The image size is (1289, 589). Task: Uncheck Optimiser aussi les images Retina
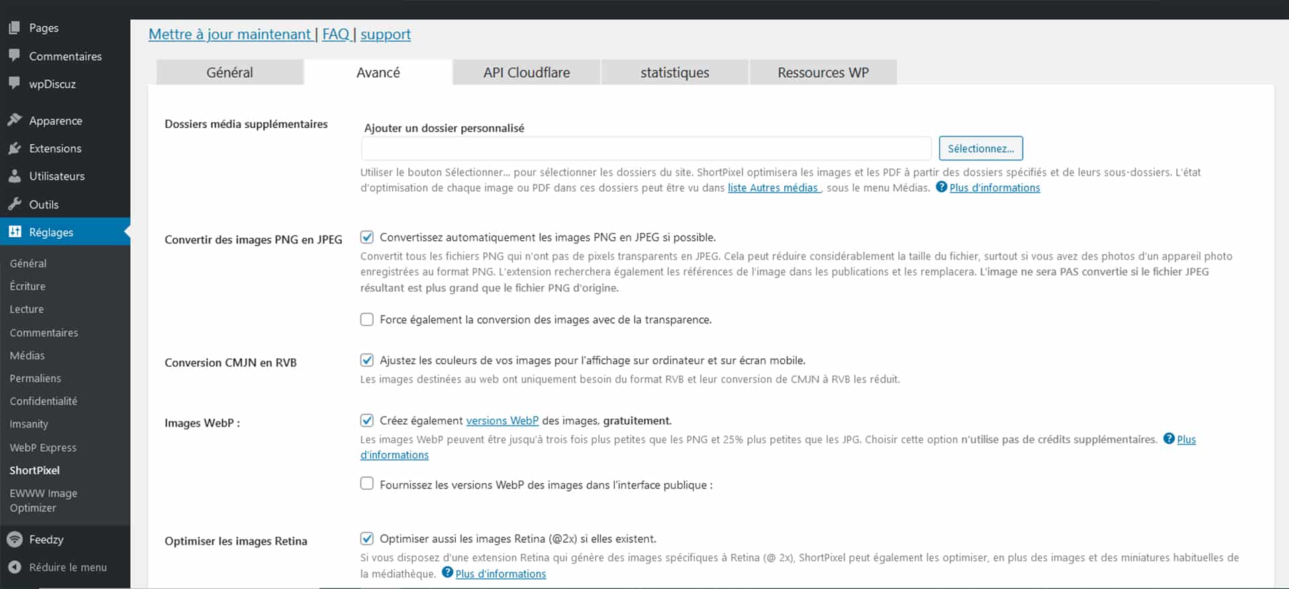pos(367,539)
